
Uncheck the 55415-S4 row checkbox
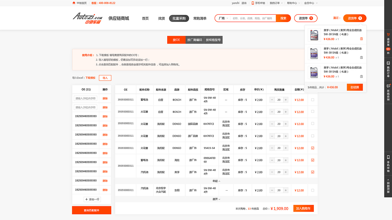(313, 148)
